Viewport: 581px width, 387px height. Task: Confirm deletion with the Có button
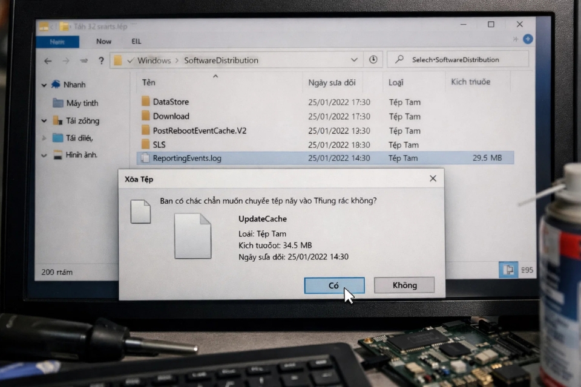tap(334, 285)
